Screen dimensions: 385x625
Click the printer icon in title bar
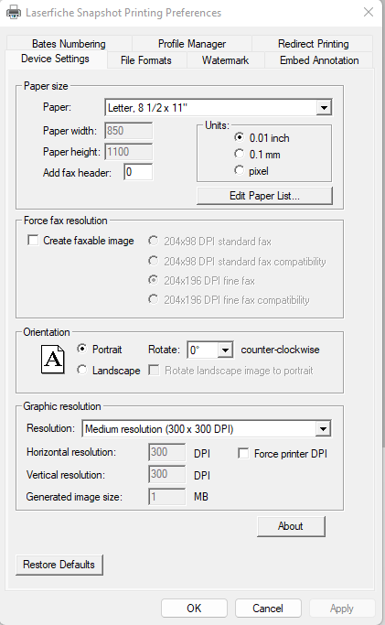pyautogui.click(x=14, y=13)
